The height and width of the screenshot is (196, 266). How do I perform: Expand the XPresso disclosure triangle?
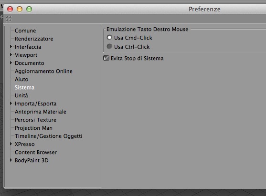pos(11,144)
